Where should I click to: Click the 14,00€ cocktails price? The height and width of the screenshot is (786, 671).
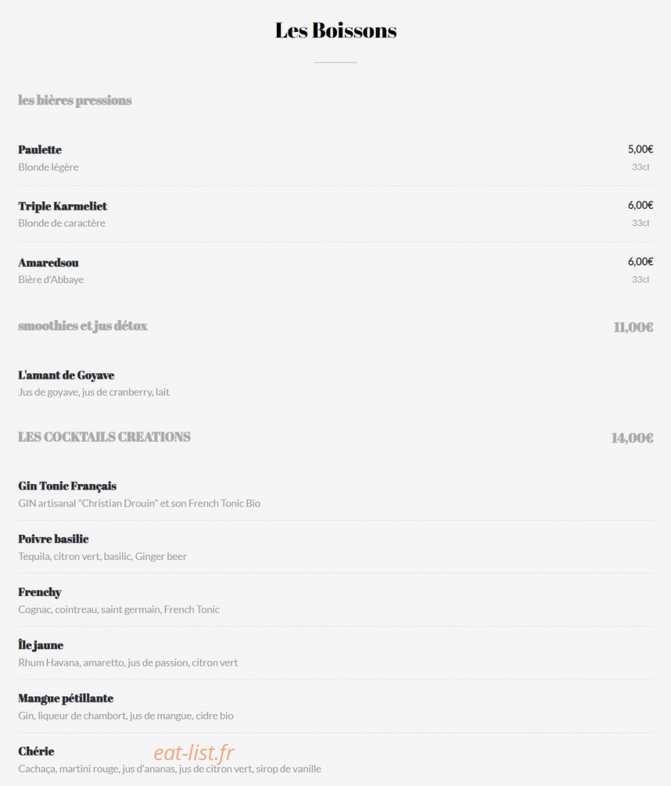coord(632,438)
